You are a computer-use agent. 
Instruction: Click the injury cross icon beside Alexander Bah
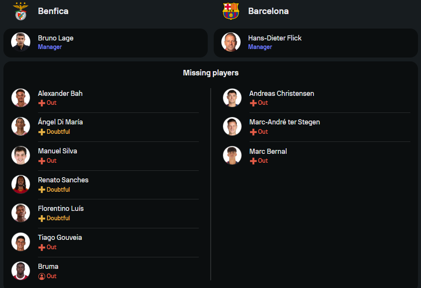point(41,103)
